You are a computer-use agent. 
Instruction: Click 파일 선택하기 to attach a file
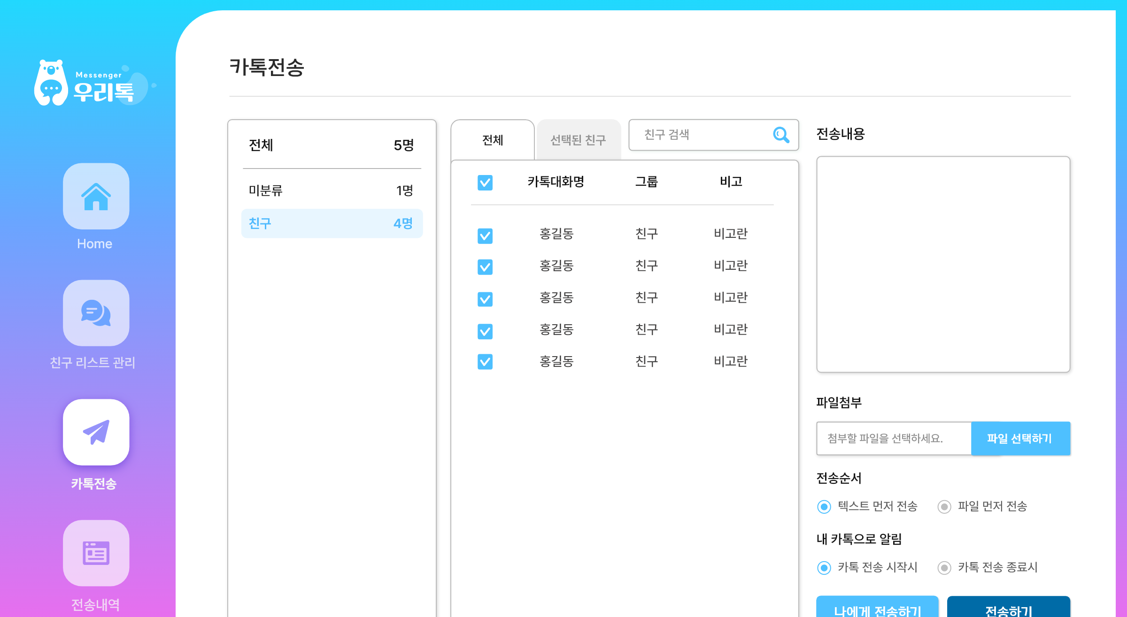[1021, 438]
